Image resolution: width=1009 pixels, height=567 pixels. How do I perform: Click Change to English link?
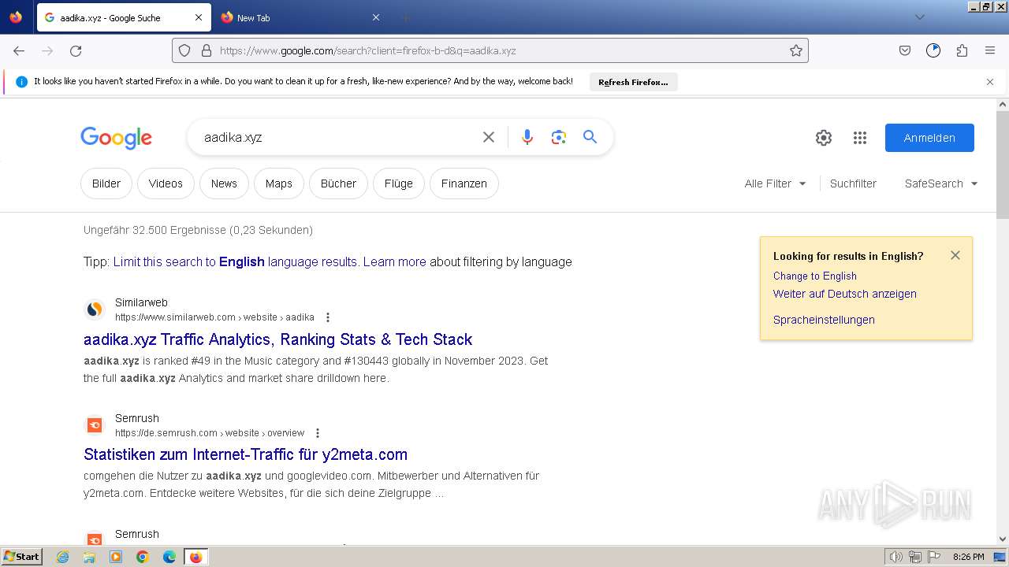(x=814, y=276)
